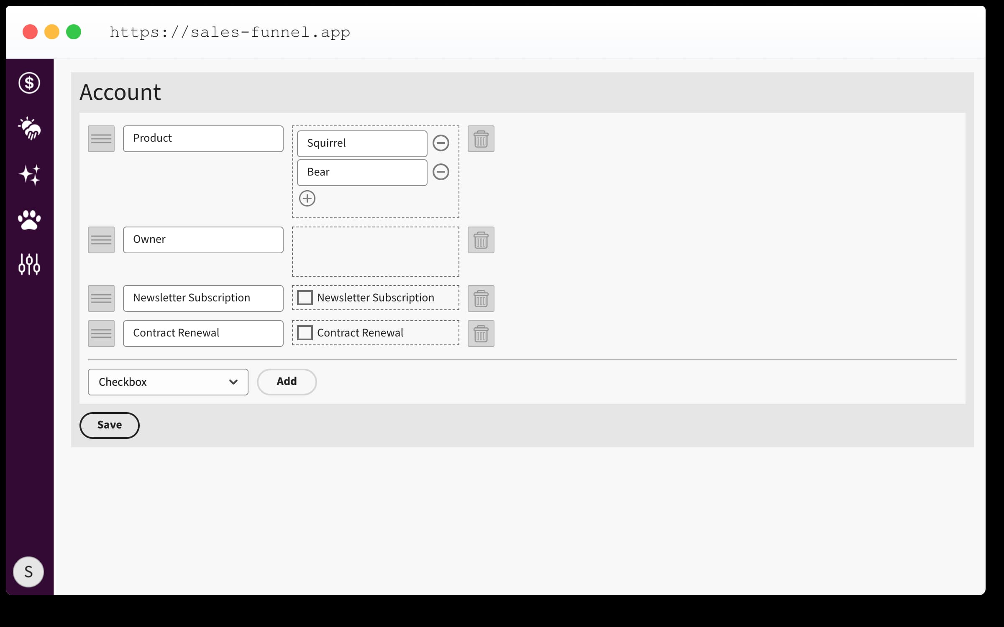Click add new option button for Product
Viewport: 1004px width, 627px height.
pos(307,199)
